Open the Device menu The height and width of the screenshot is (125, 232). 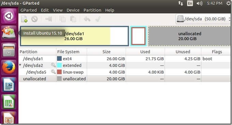[73, 10]
